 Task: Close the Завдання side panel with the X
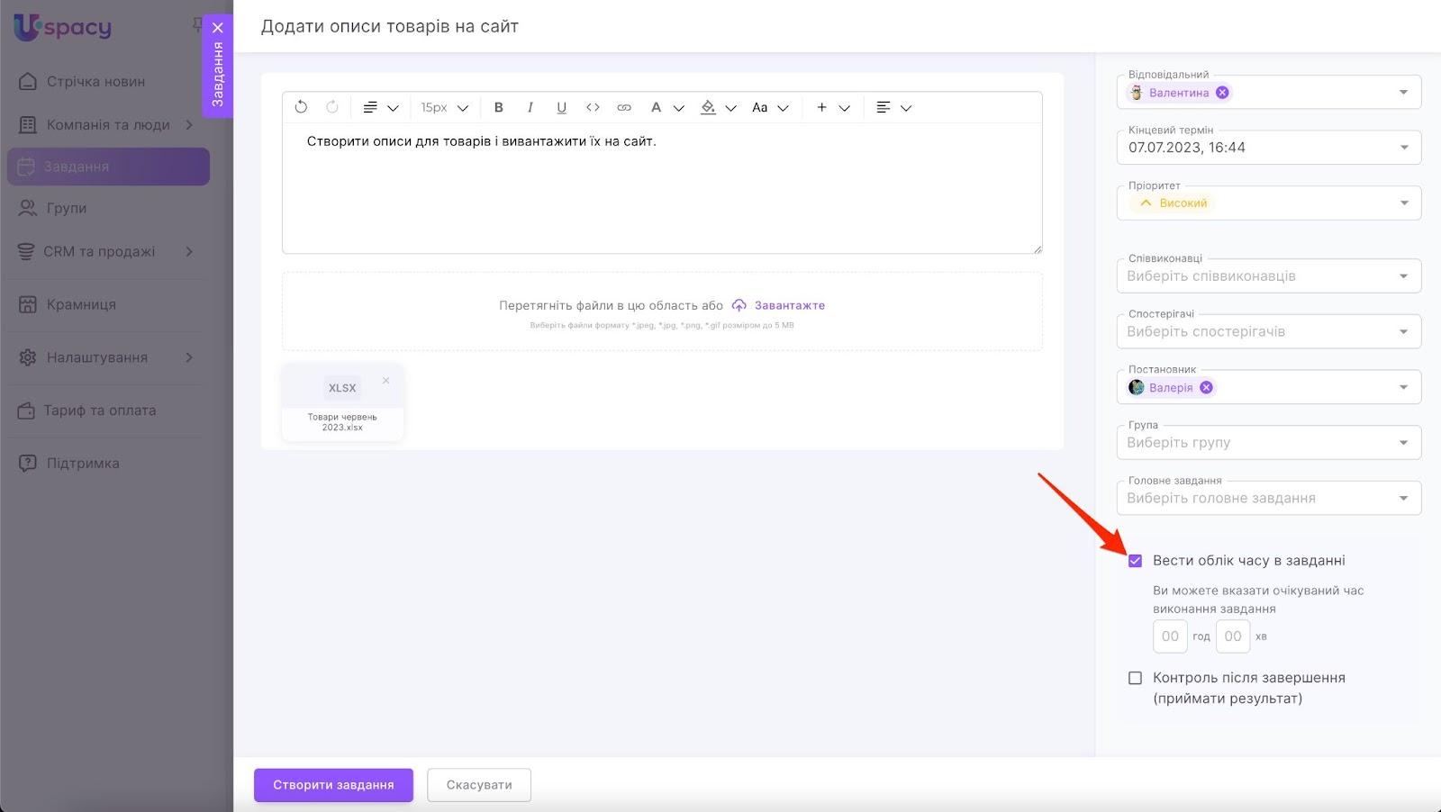[x=217, y=28]
